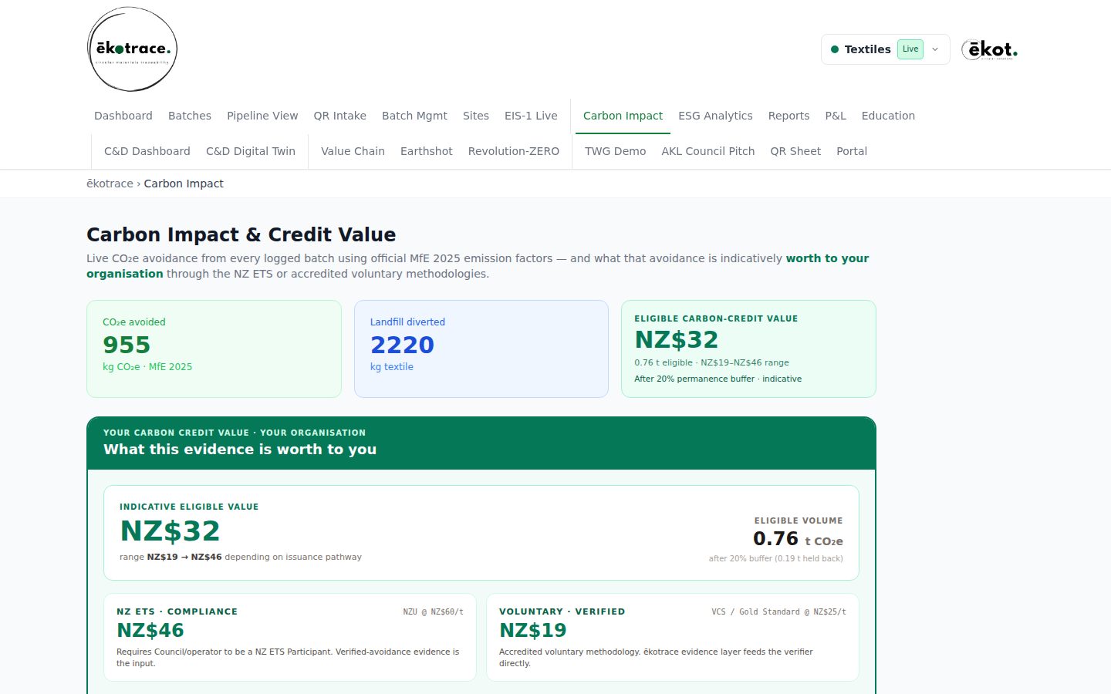Viewport: 1111px width, 694px height.
Task: Switch to C&D Digital Twin
Action: click(251, 151)
